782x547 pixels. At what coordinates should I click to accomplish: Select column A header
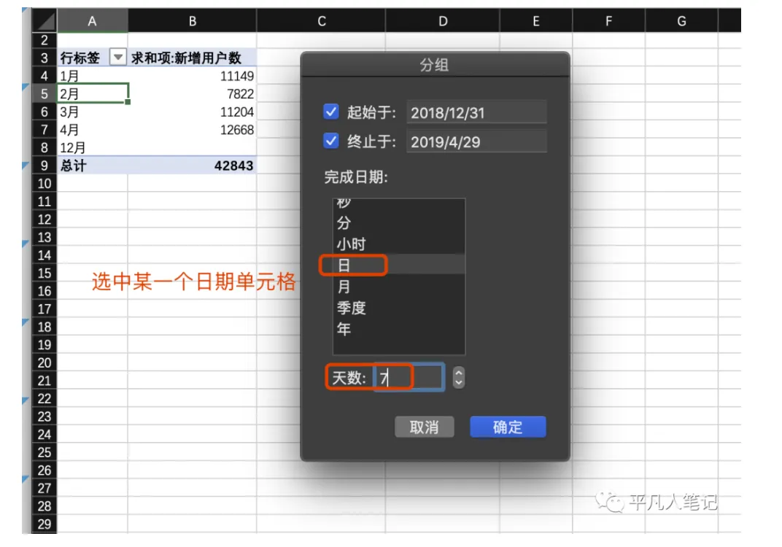coord(92,21)
